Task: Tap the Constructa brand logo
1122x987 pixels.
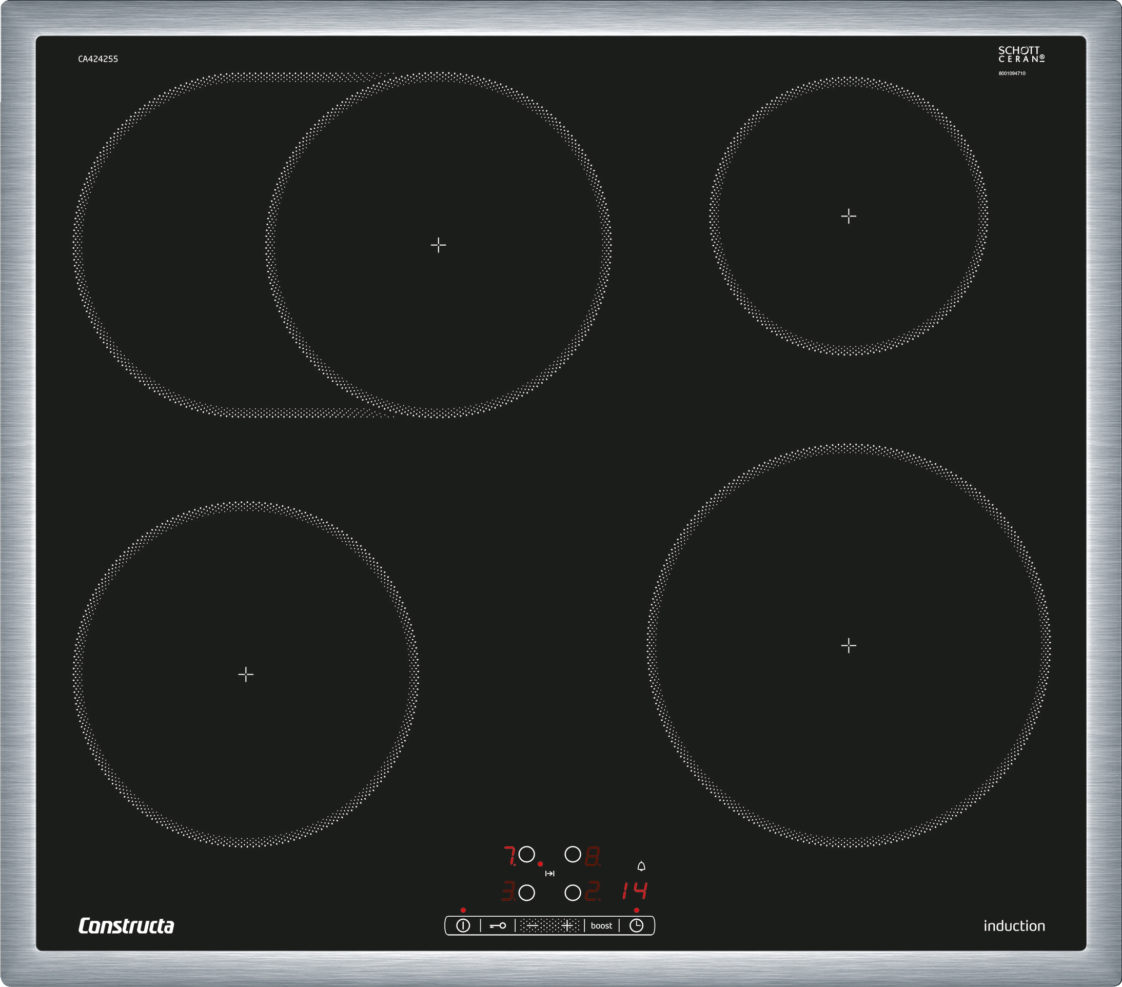Action: click(126, 925)
